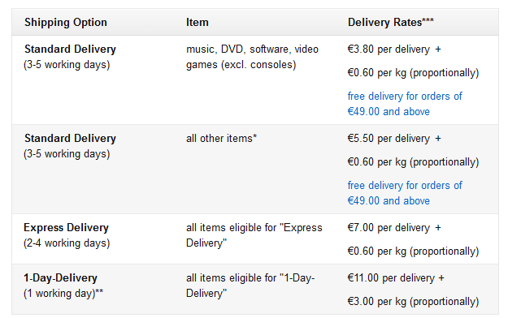This screenshot has width=508, height=318.
Task: Click the items eligible for 1-Day-Delivery text
Action: [250, 286]
